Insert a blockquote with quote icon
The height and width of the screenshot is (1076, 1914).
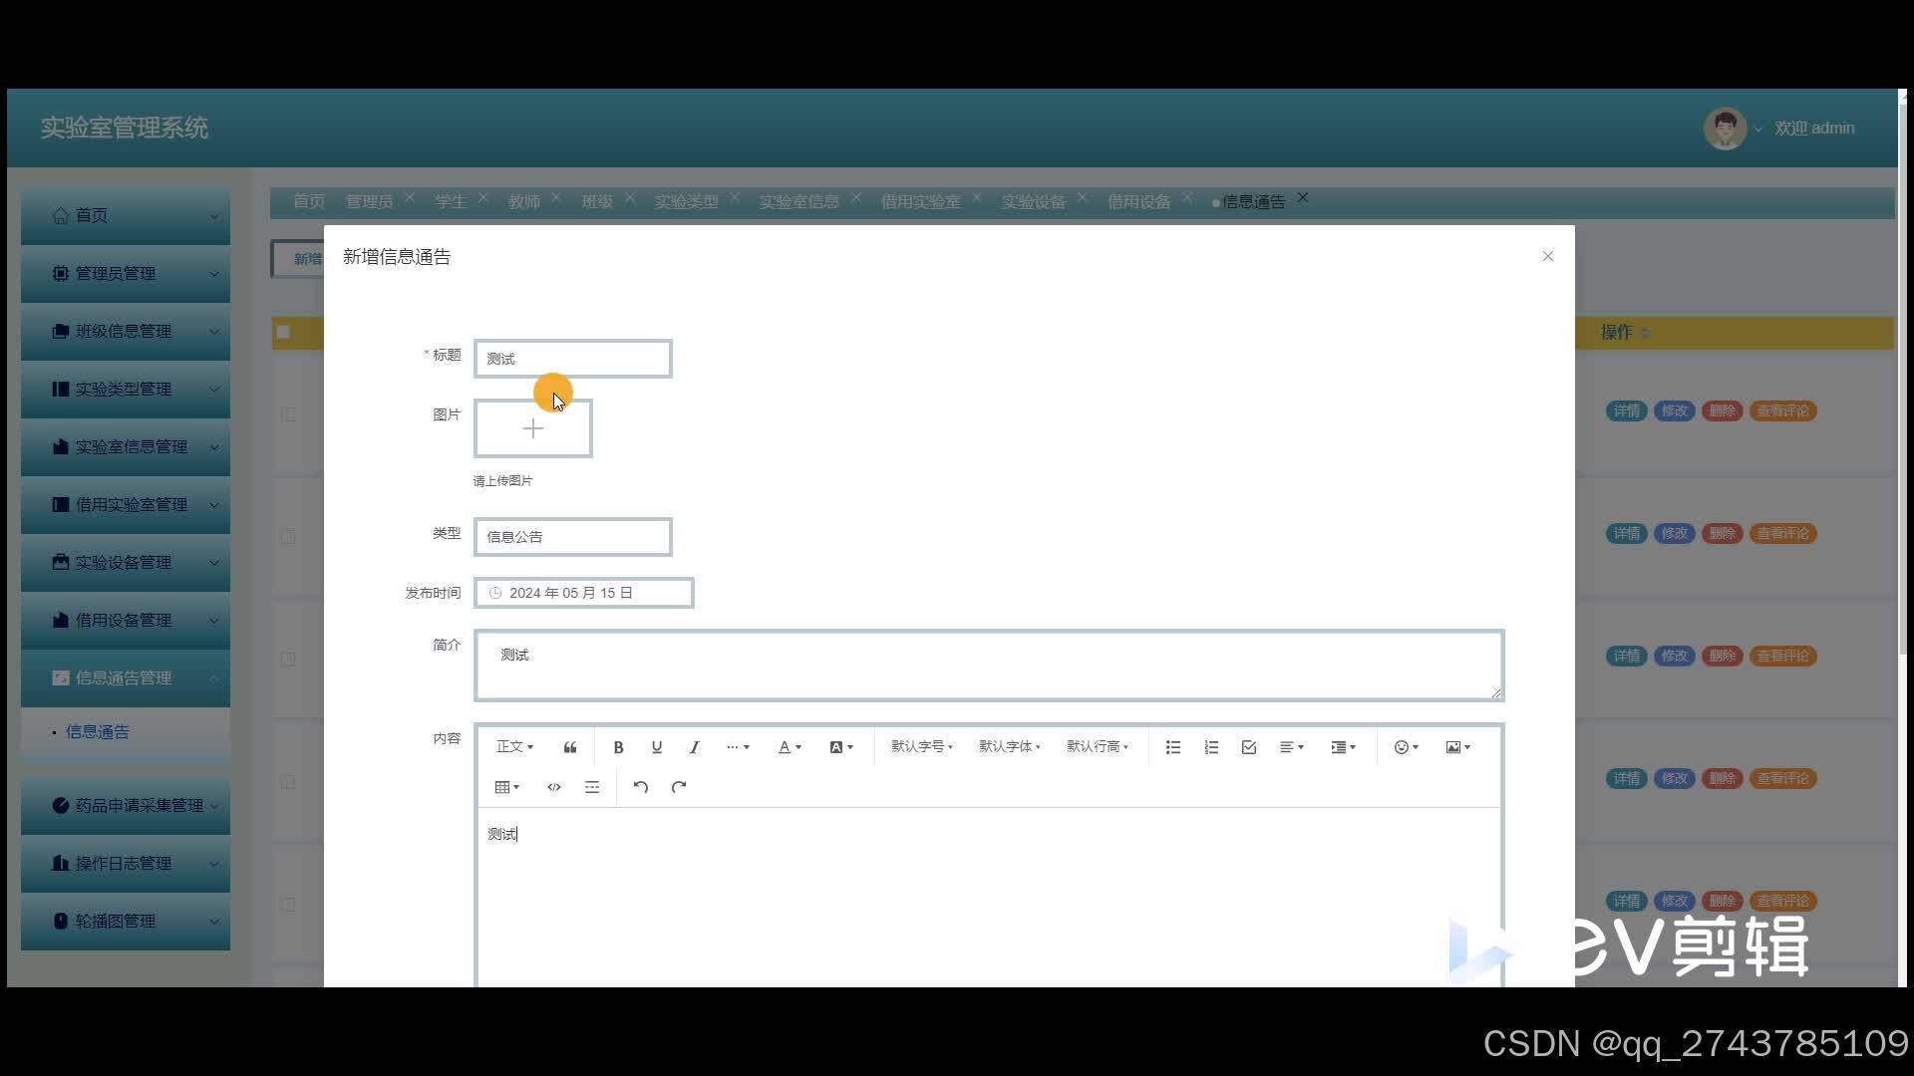[570, 747]
